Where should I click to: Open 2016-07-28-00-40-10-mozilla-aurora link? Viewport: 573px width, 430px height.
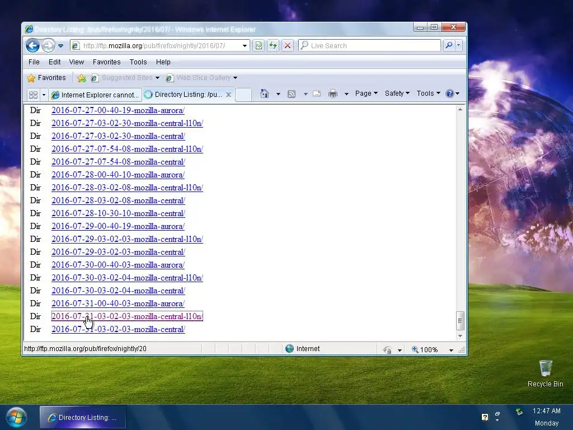[x=118, y=175]
